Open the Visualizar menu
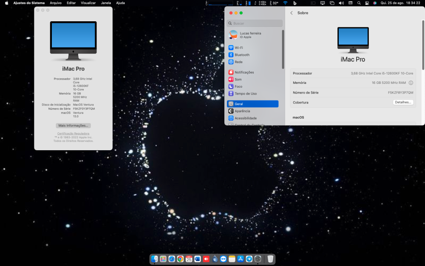 tap(88, 3)
